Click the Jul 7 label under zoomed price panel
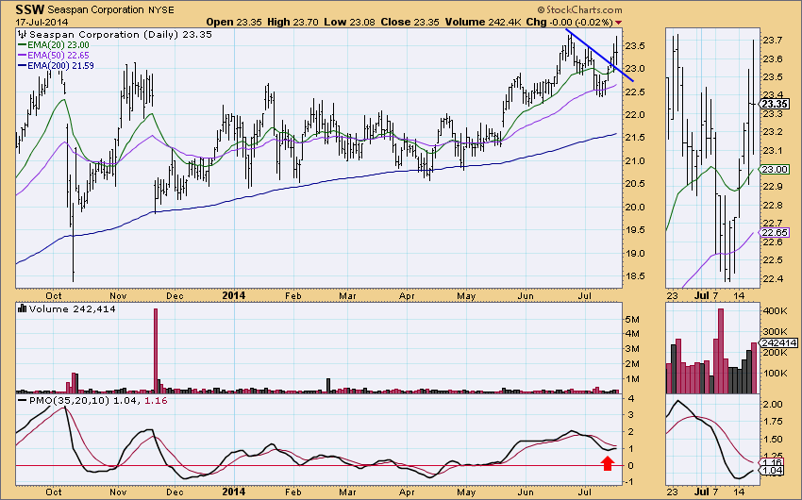The width and height of the screenshot is (802, 500). click(705, 295)
